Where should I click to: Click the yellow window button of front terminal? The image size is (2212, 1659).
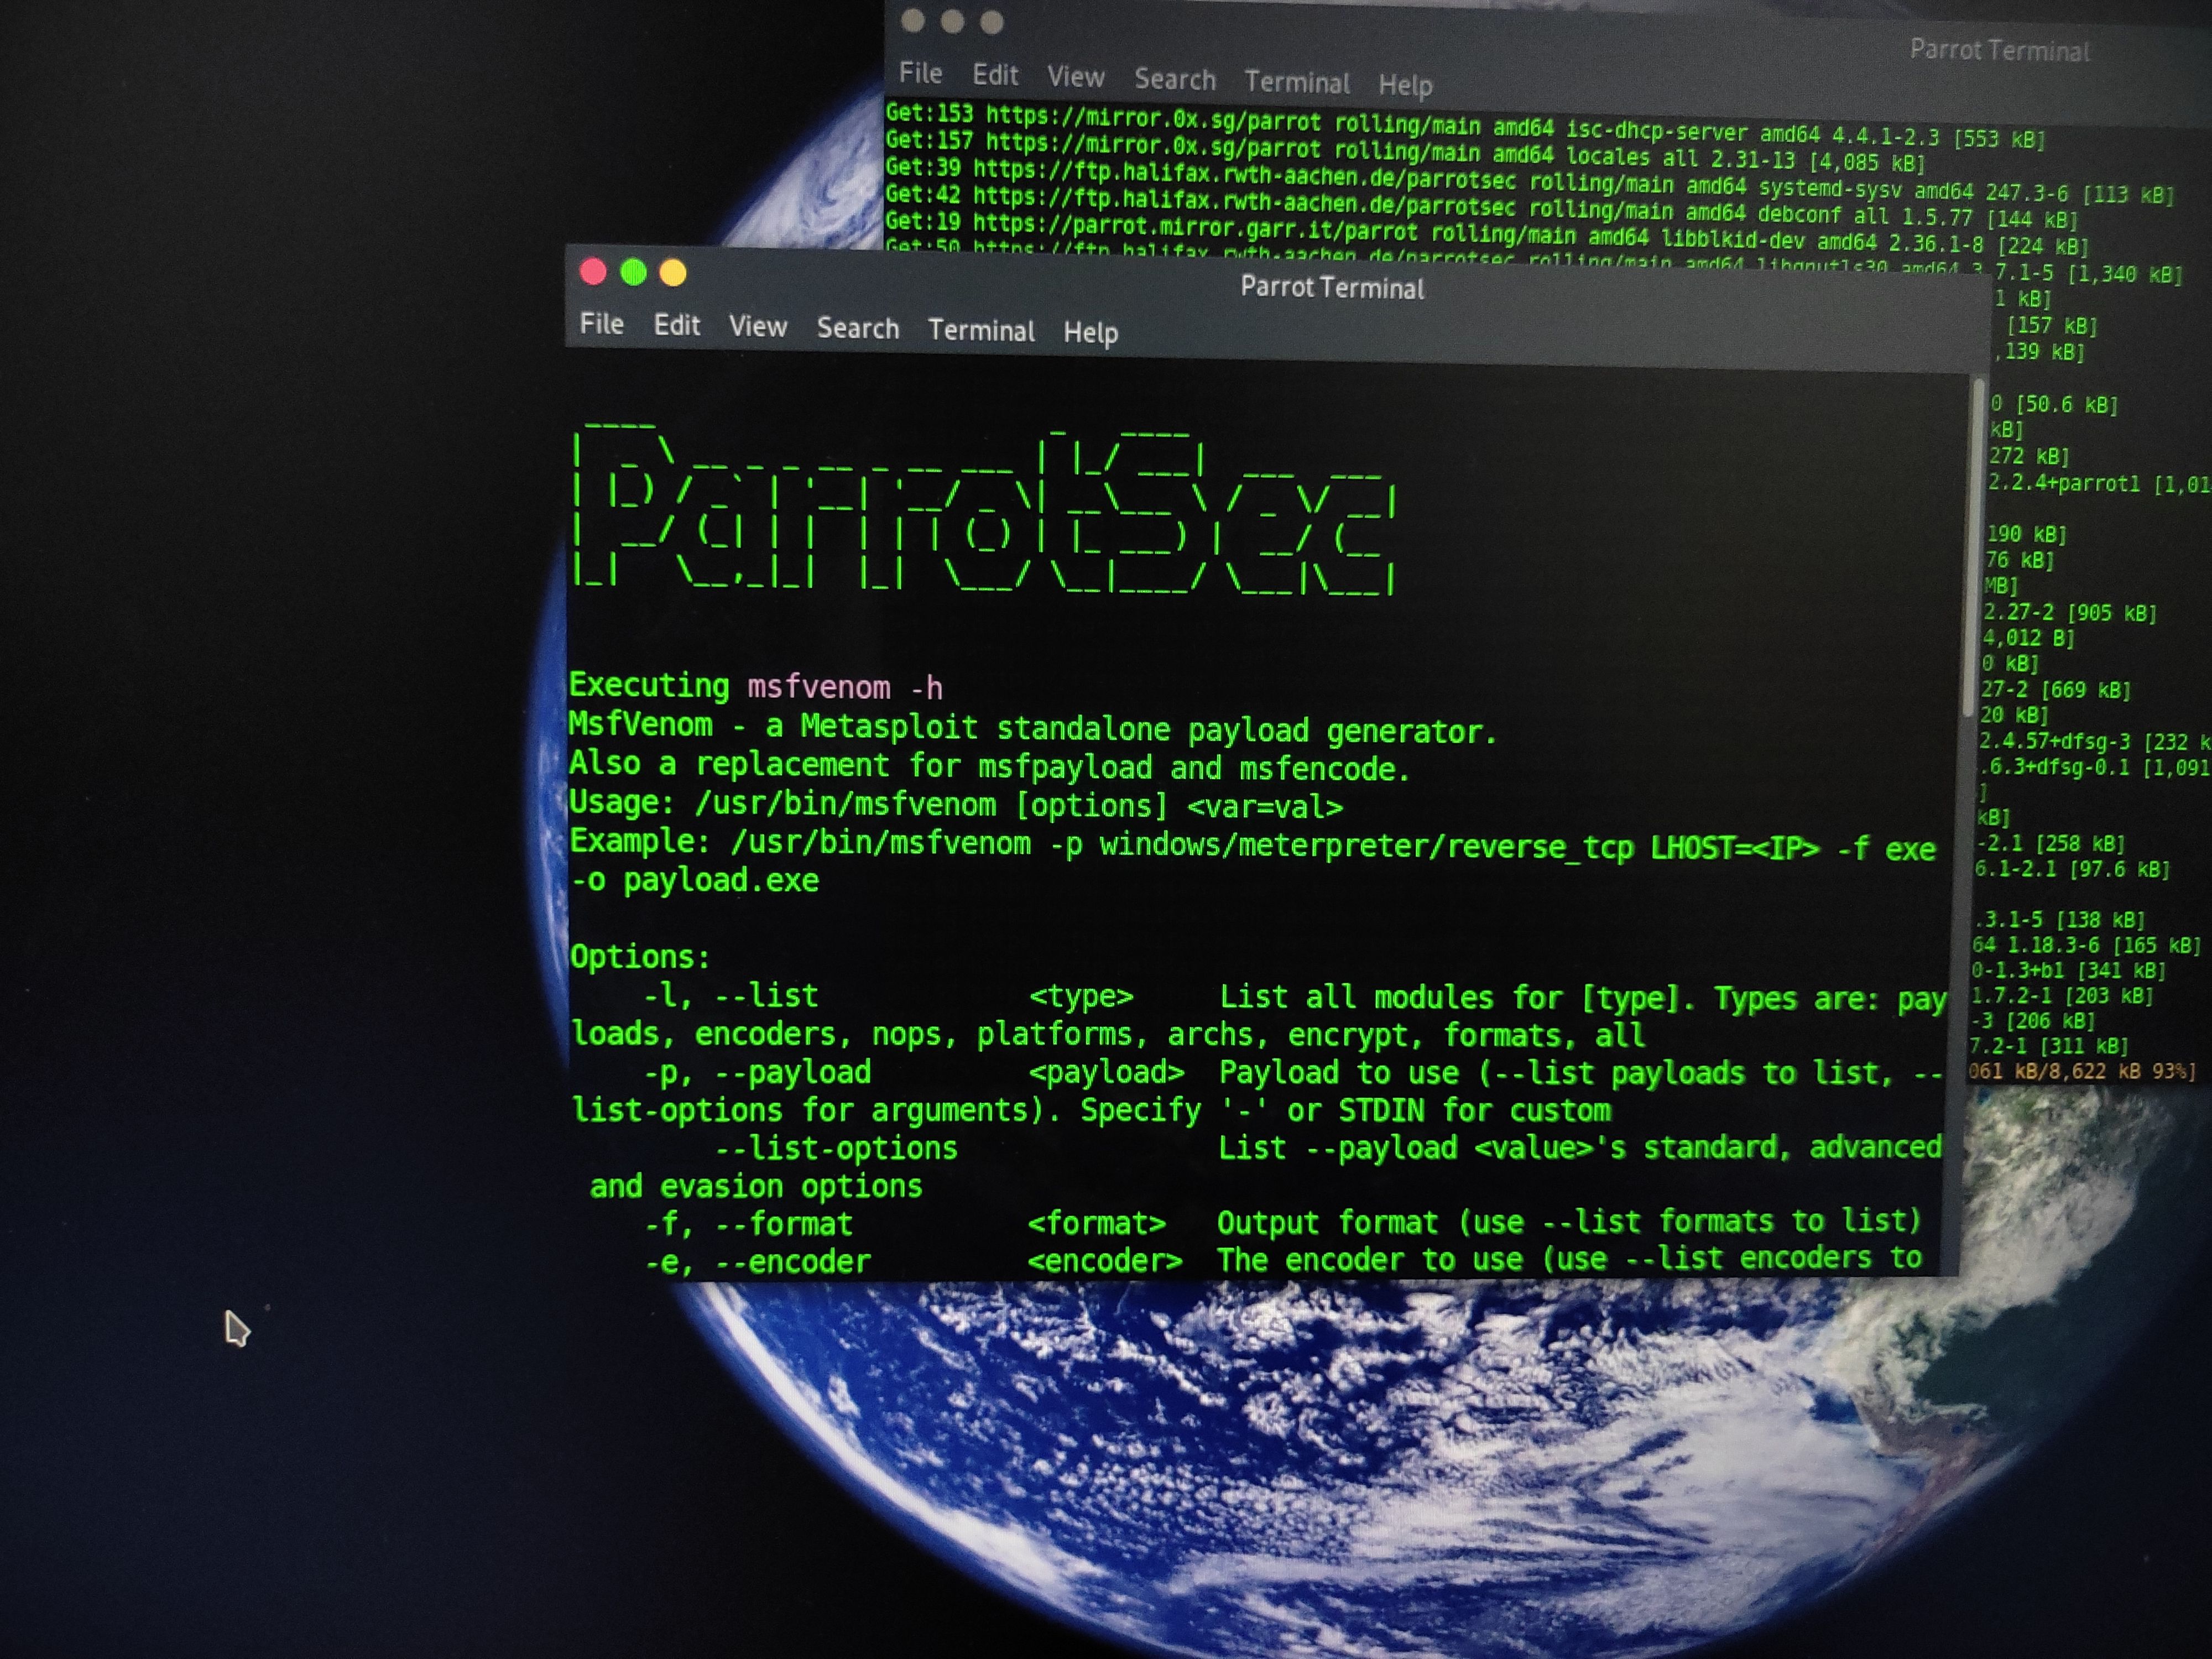coord(673,273)
